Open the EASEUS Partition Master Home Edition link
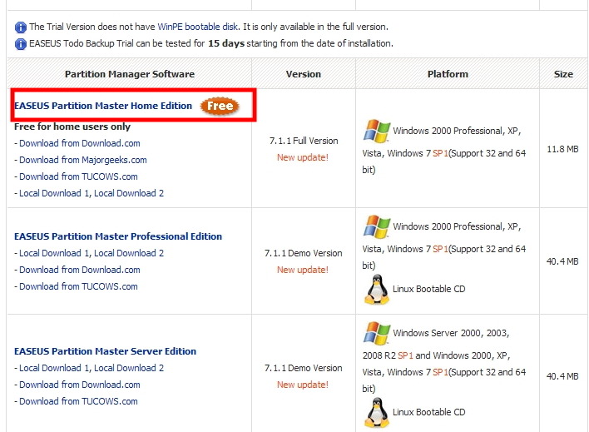 [x=103, y=106]
